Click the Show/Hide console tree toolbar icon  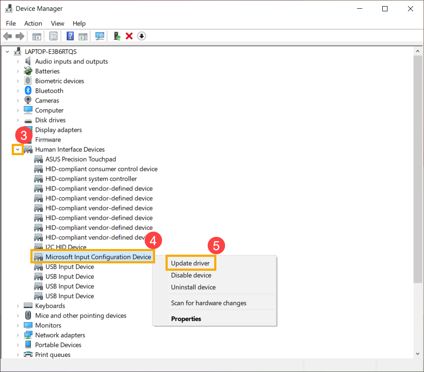point(37,36)
